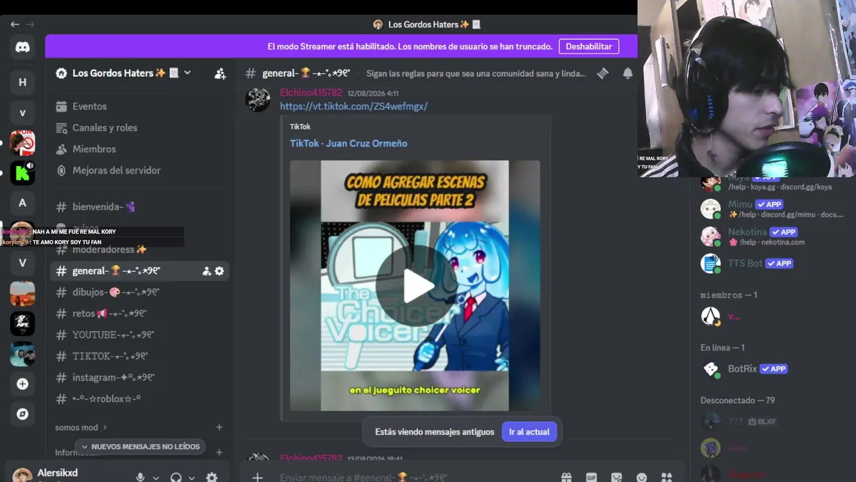
Task: Create channel in somos mod category
Action: [219, 427]
